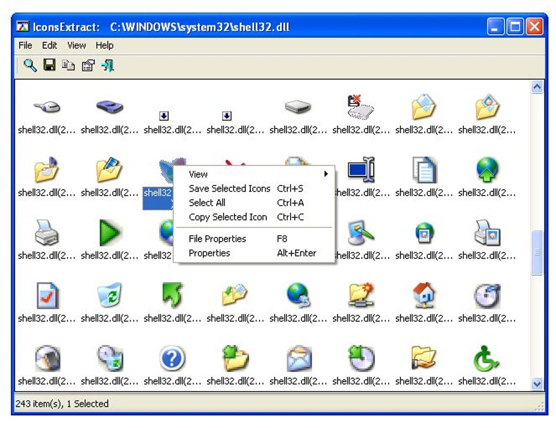This screenshot has width=556, height=428.
Task: Select the computer with green pen icon
Action: (x=361, y=233)
